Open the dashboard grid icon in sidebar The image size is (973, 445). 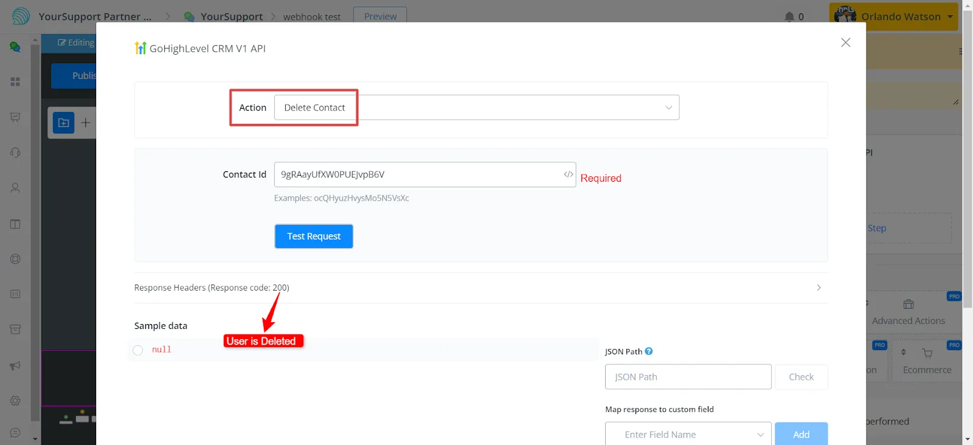pos(15,81)
